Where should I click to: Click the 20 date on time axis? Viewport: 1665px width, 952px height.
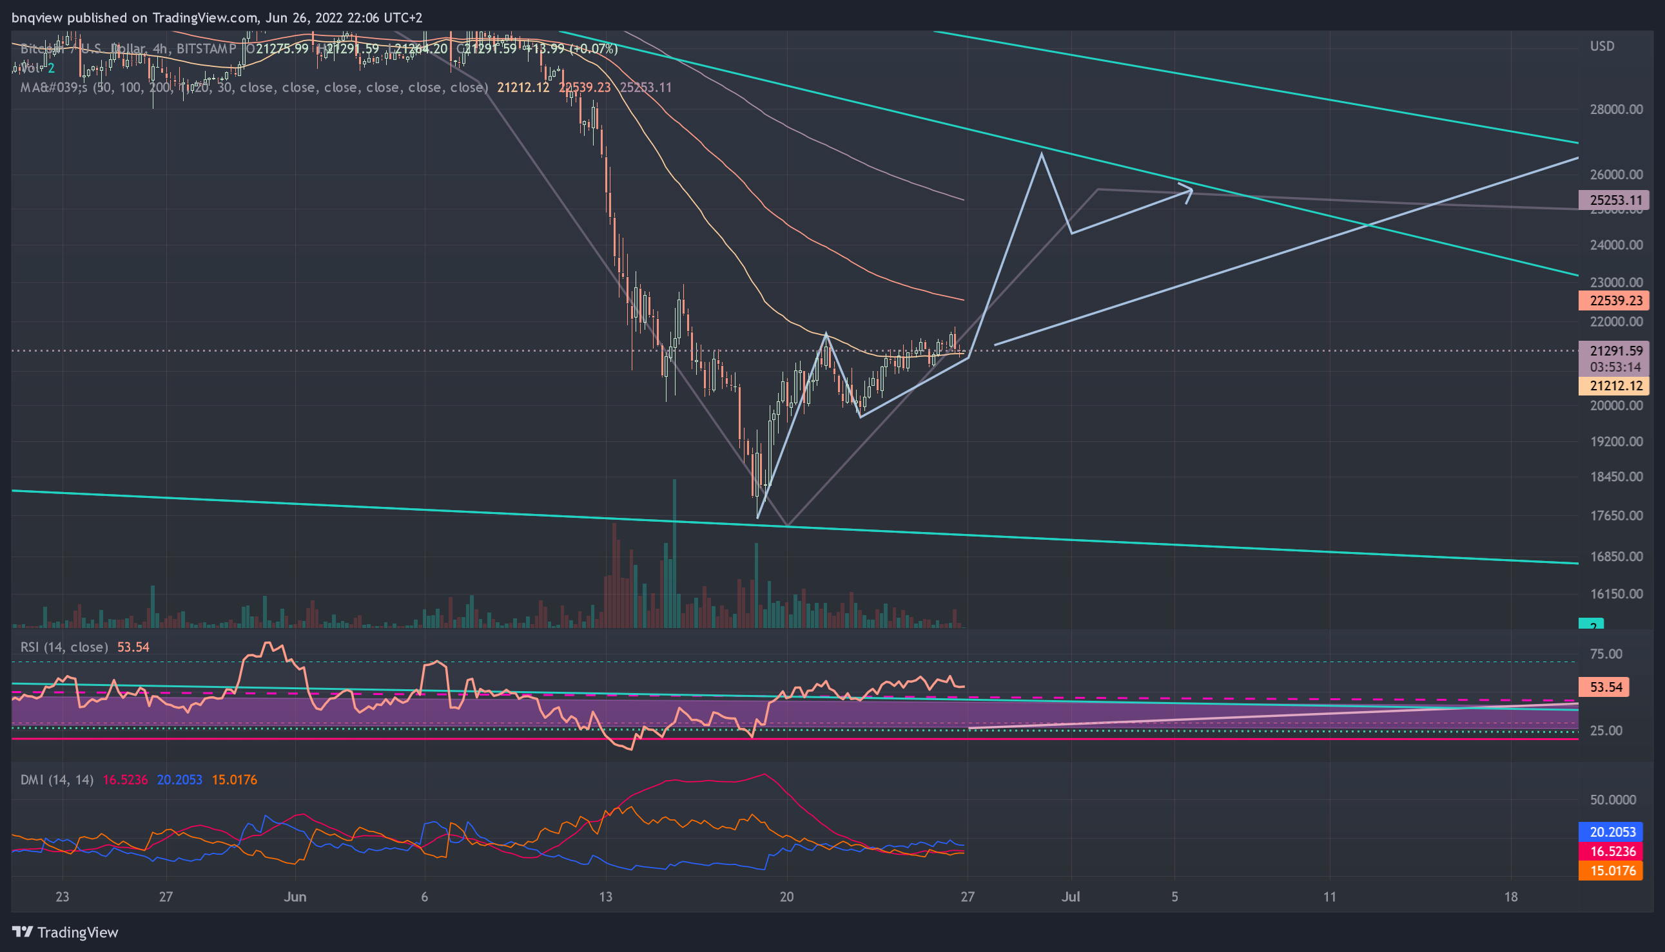pos(786,897)
